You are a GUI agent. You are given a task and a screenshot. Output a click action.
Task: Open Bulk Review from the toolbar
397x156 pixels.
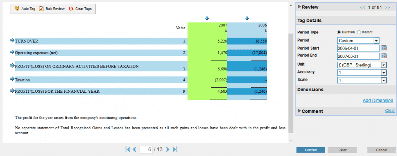52,9
